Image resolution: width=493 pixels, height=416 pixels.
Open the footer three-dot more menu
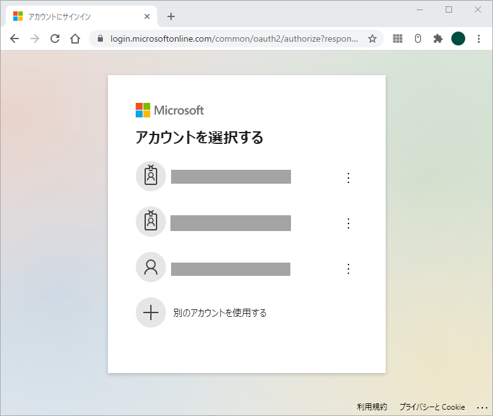pos(482,408)
